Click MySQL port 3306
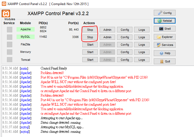The height and width of the screenshot is (137, 194). [75, 37]
